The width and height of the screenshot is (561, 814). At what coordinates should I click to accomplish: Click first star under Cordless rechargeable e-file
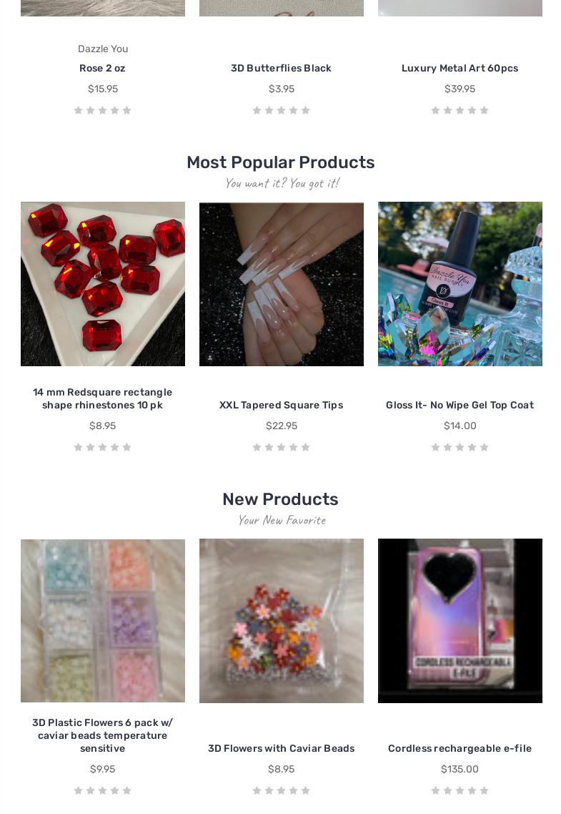(x=435, y=790)
